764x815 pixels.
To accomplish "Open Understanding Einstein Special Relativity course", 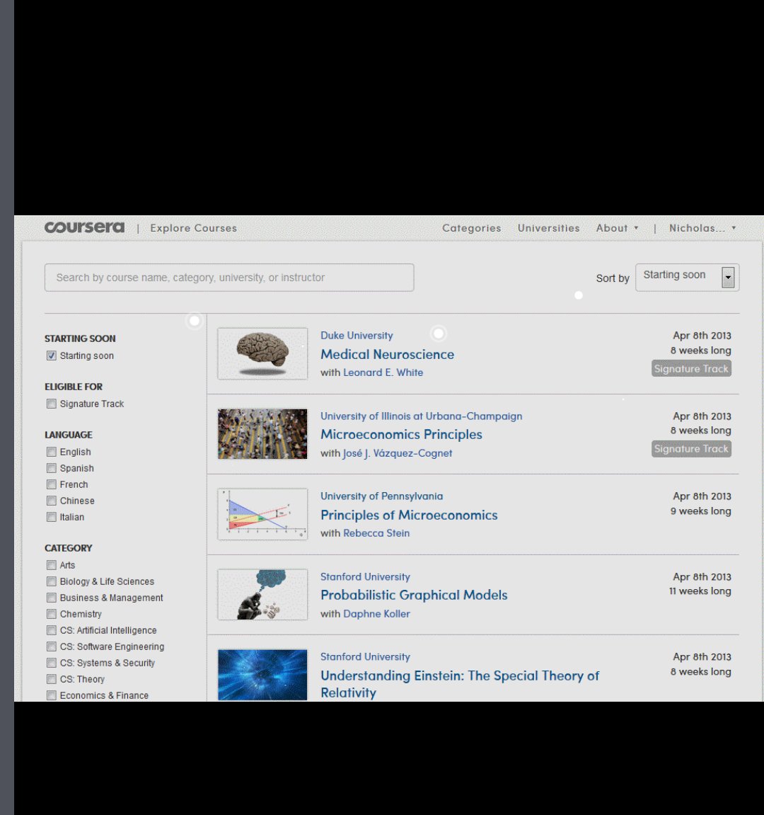I will tap(460, 684).
